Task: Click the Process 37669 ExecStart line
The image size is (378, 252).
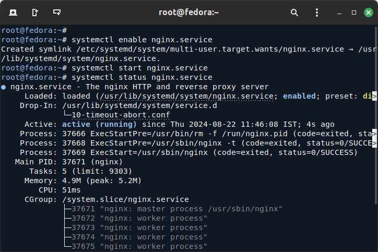Action: click(x=188, y=152)
